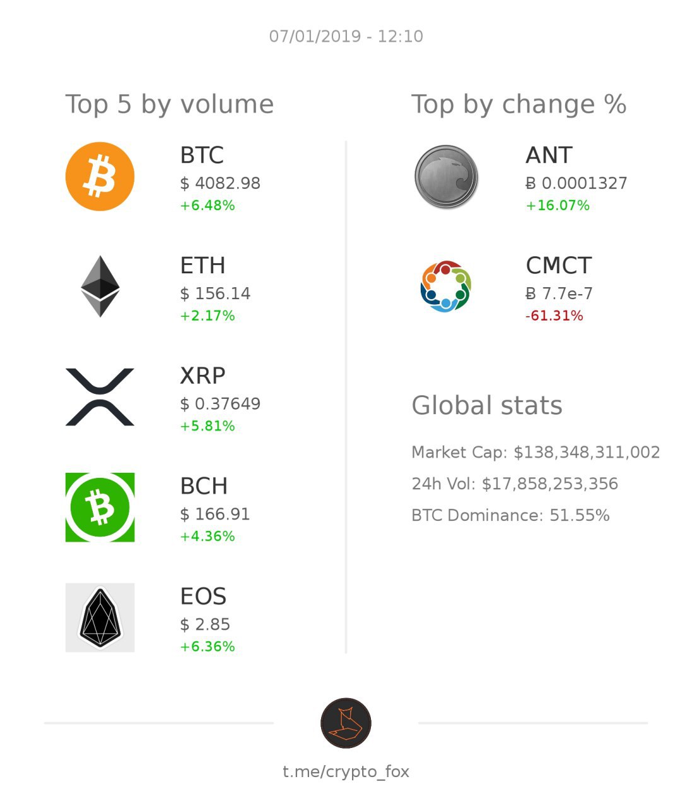Select the Market Cap statistic line
This screenshot has width=692, height=808.
[536, 452]
